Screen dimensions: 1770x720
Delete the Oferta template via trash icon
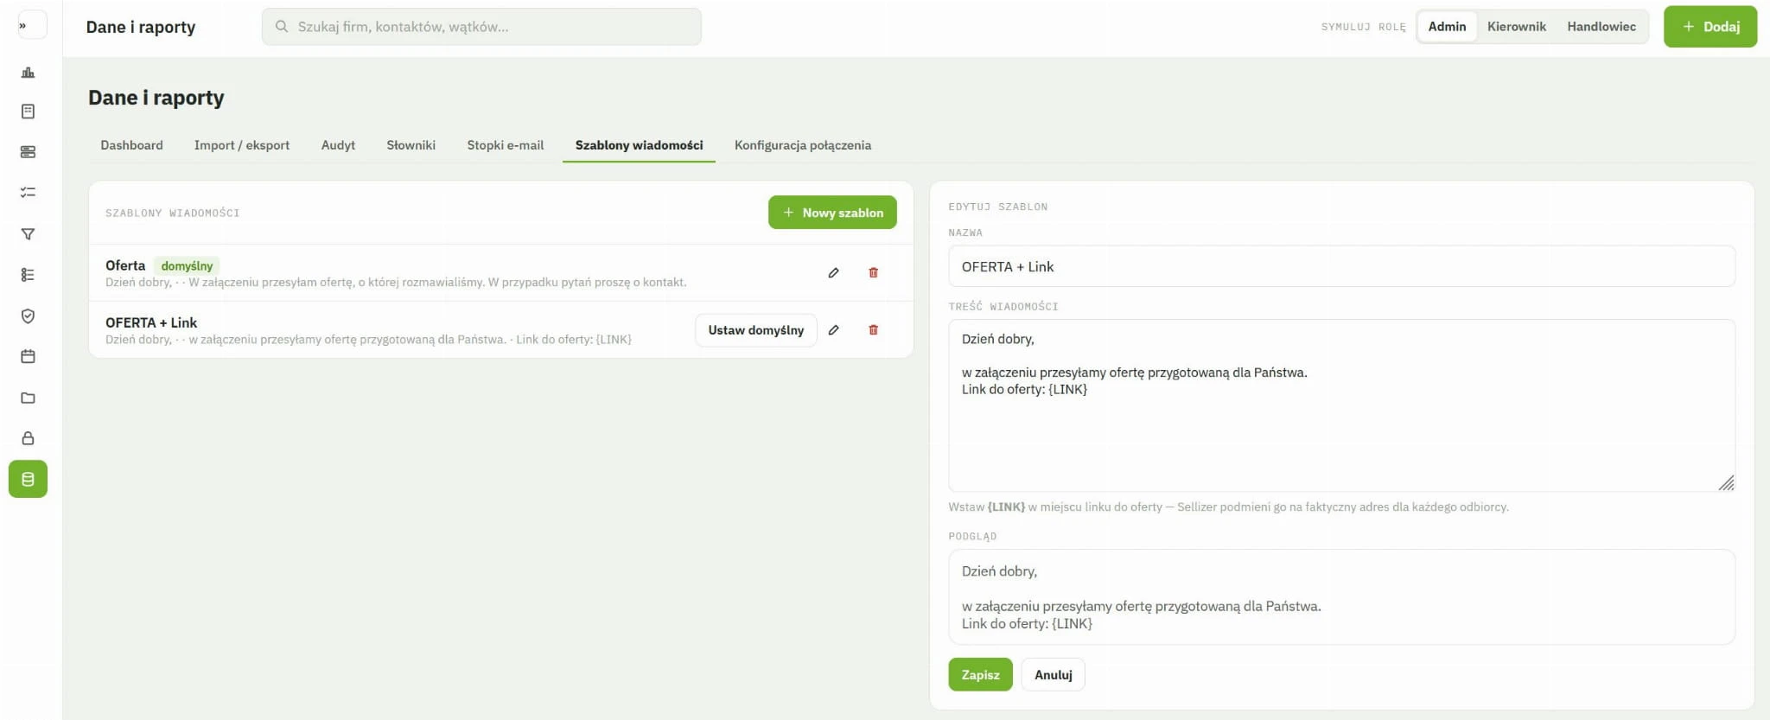873,272
